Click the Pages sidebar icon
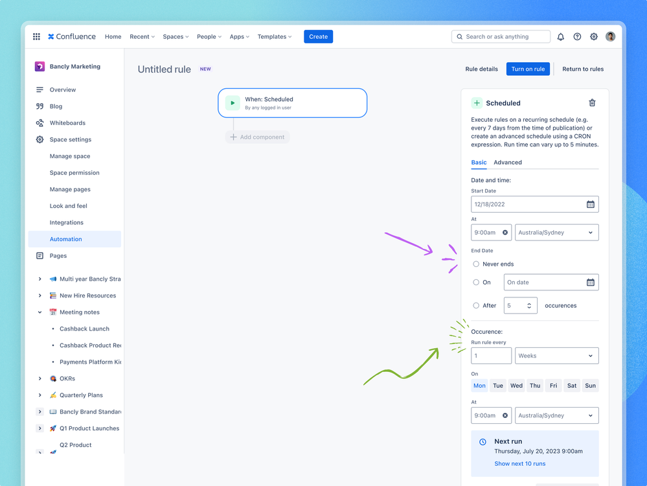 (40, 255)
